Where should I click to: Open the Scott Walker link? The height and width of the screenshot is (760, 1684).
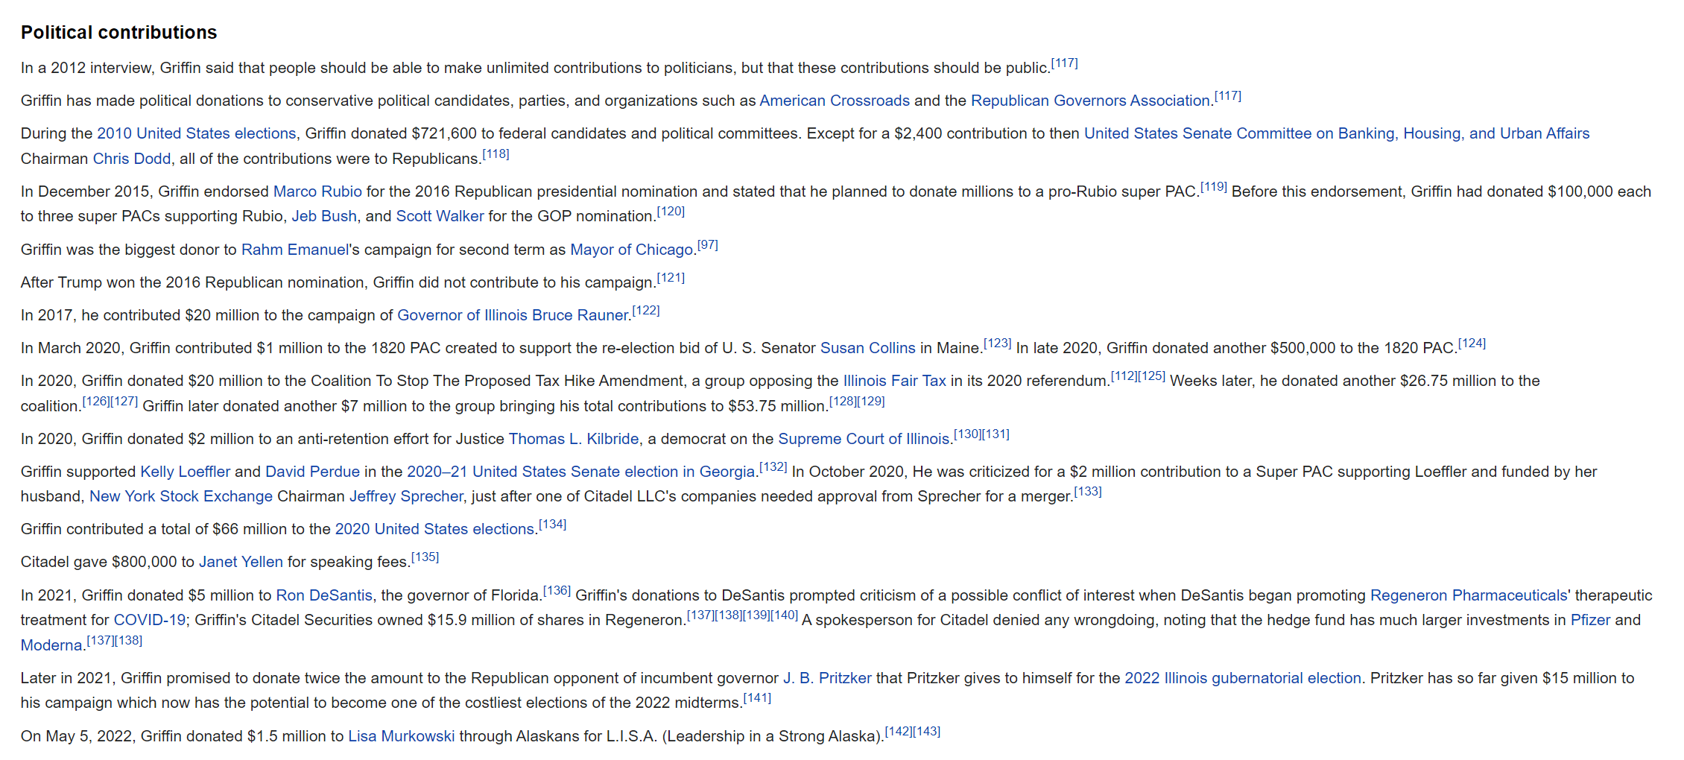(440, 216)
